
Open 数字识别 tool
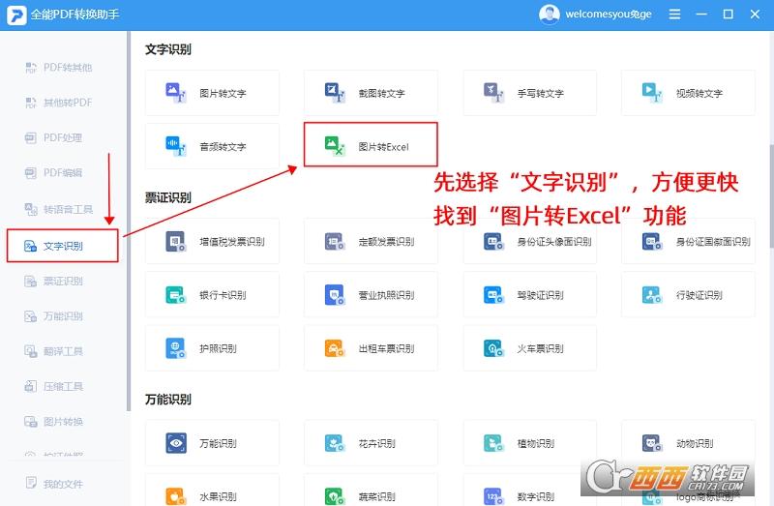529,490
